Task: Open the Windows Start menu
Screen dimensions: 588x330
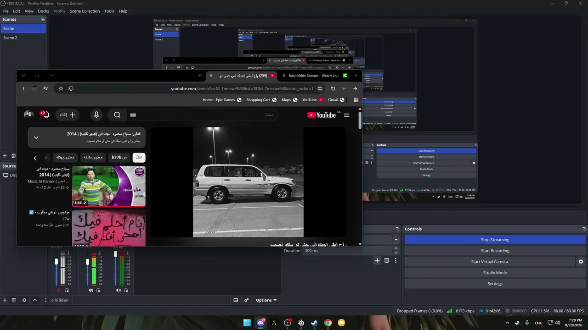Action: click(x=247, y=323)
